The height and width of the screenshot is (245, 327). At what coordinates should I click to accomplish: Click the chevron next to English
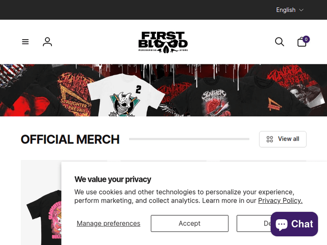[x=301, y=10]
